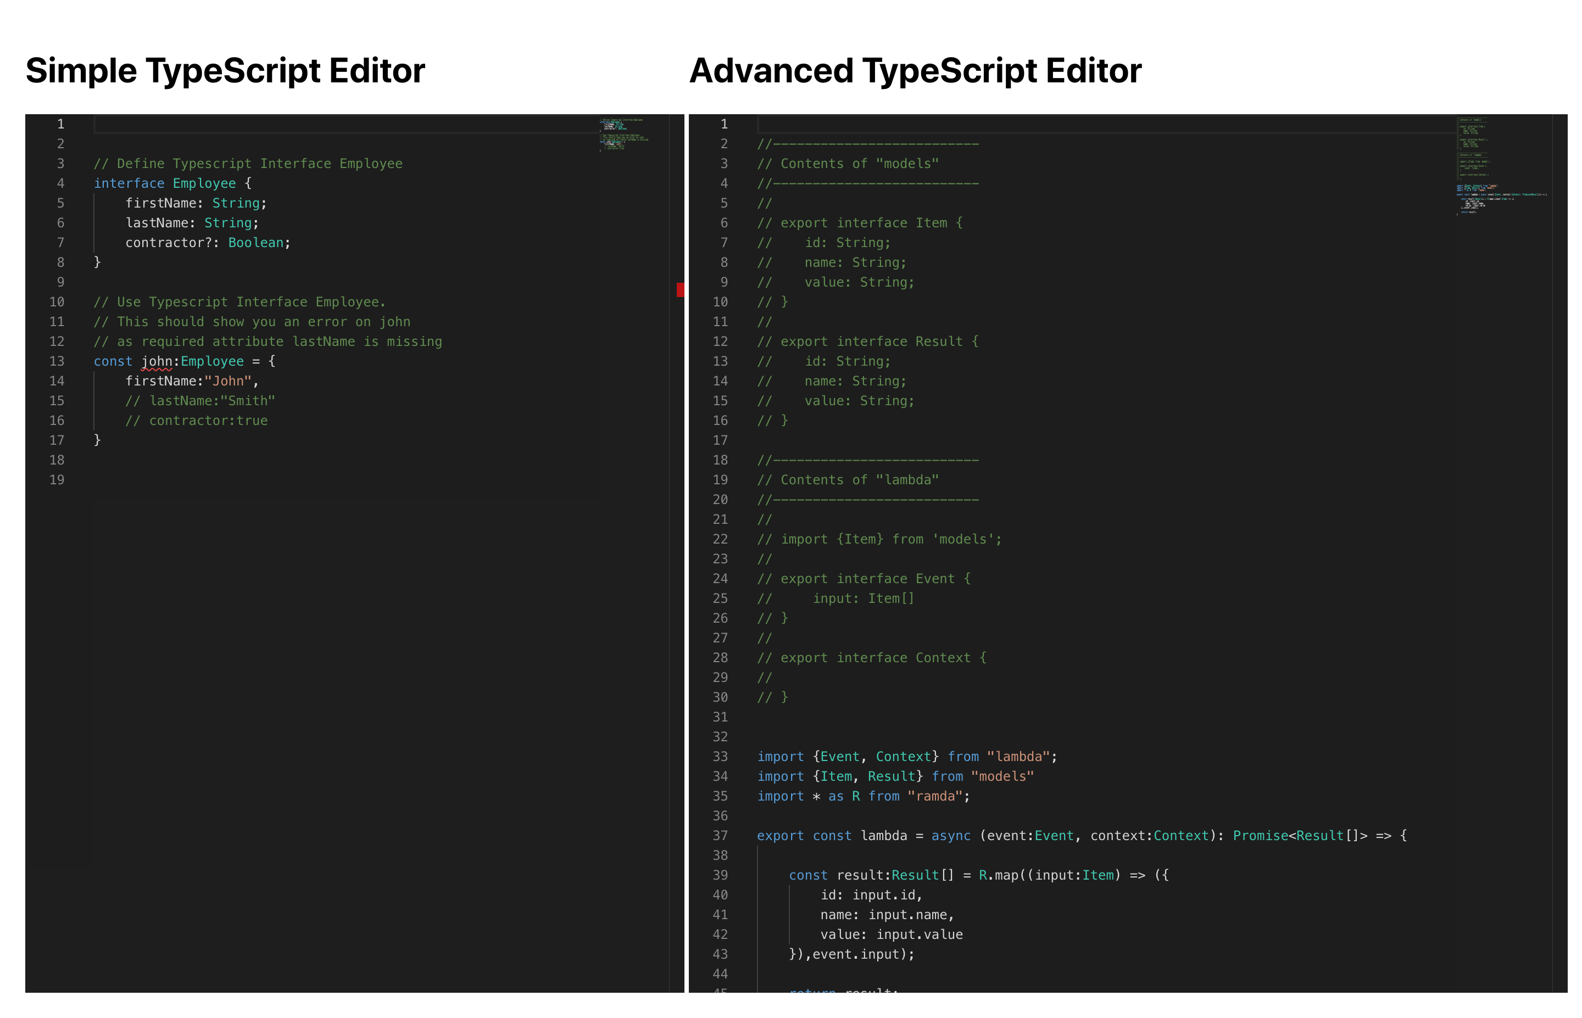Click line number 13 in Simple editor
This screenshot has height=1018, width=1582.
57,362
